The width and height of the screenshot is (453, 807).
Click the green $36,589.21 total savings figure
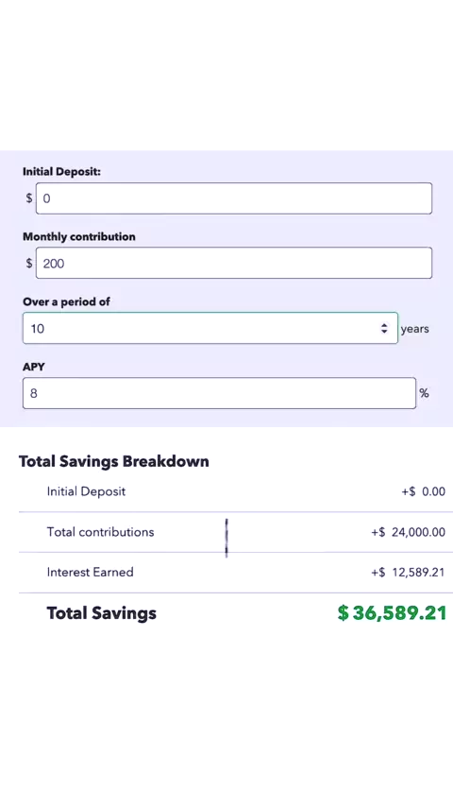pos(392,613)
